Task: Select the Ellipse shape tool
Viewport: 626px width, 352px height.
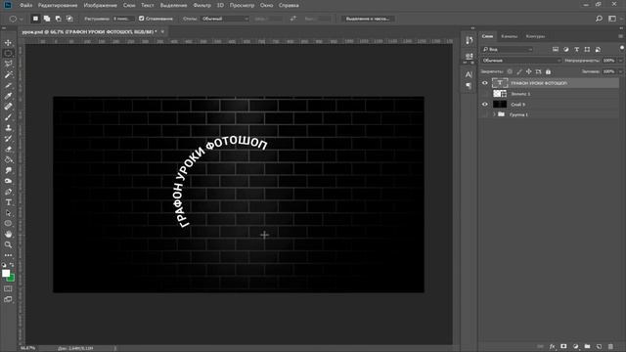Action: (8, 224)
